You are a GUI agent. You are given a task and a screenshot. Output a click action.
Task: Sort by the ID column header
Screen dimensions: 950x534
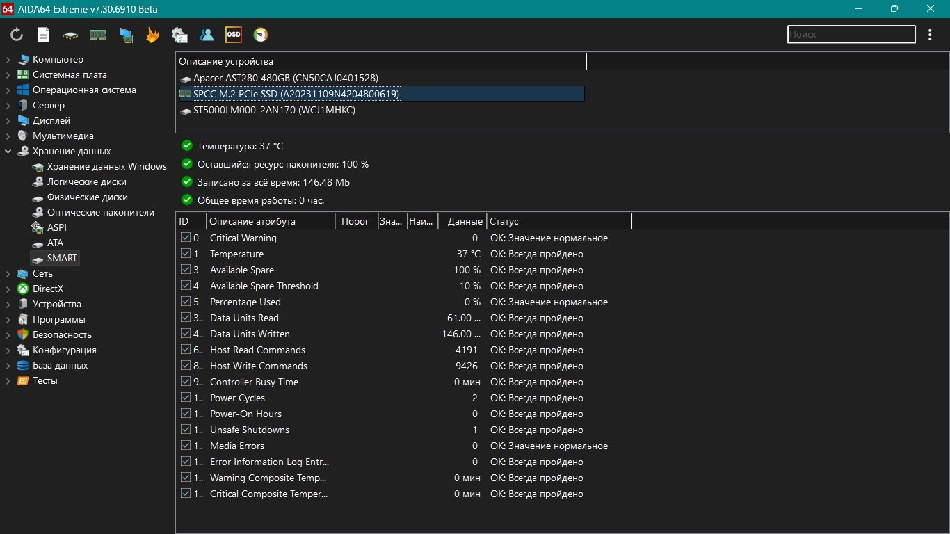(191, 221)
